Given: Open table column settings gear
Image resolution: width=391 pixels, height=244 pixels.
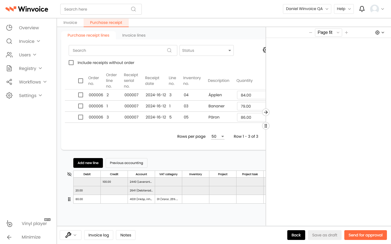Looking at the screenshot, I should tap(264, 50).
